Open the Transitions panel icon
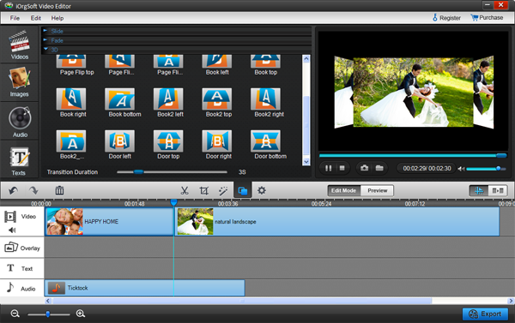 (243, 190)
